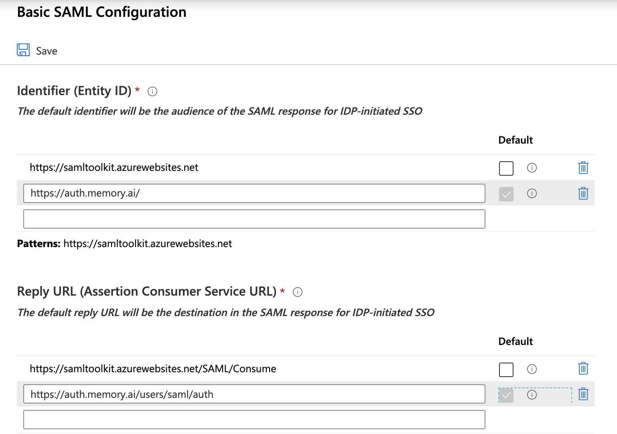Toggle default checkbox for https://auth.memory.ai/ identifier

point(506,194)
